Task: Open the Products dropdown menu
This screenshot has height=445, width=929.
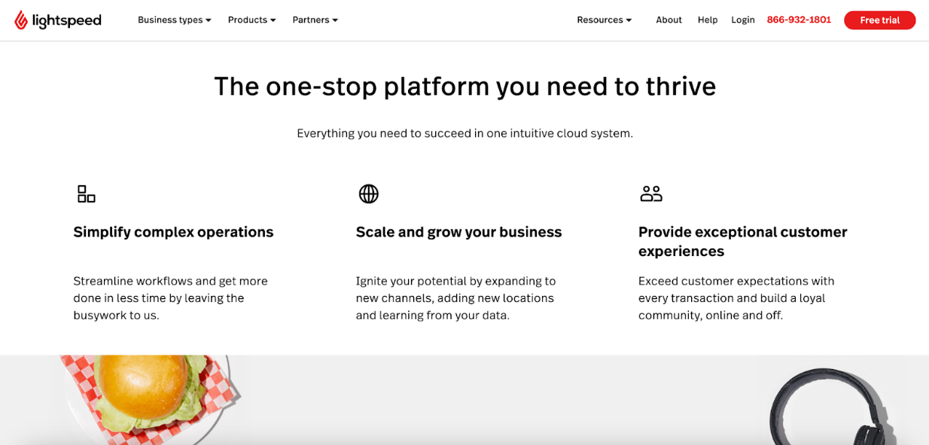Action: [x=252, y=20]
